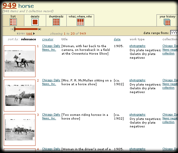Screen dimensions: 178x153
Task: Jump to last page of results
Action: (x=40, y=29)
